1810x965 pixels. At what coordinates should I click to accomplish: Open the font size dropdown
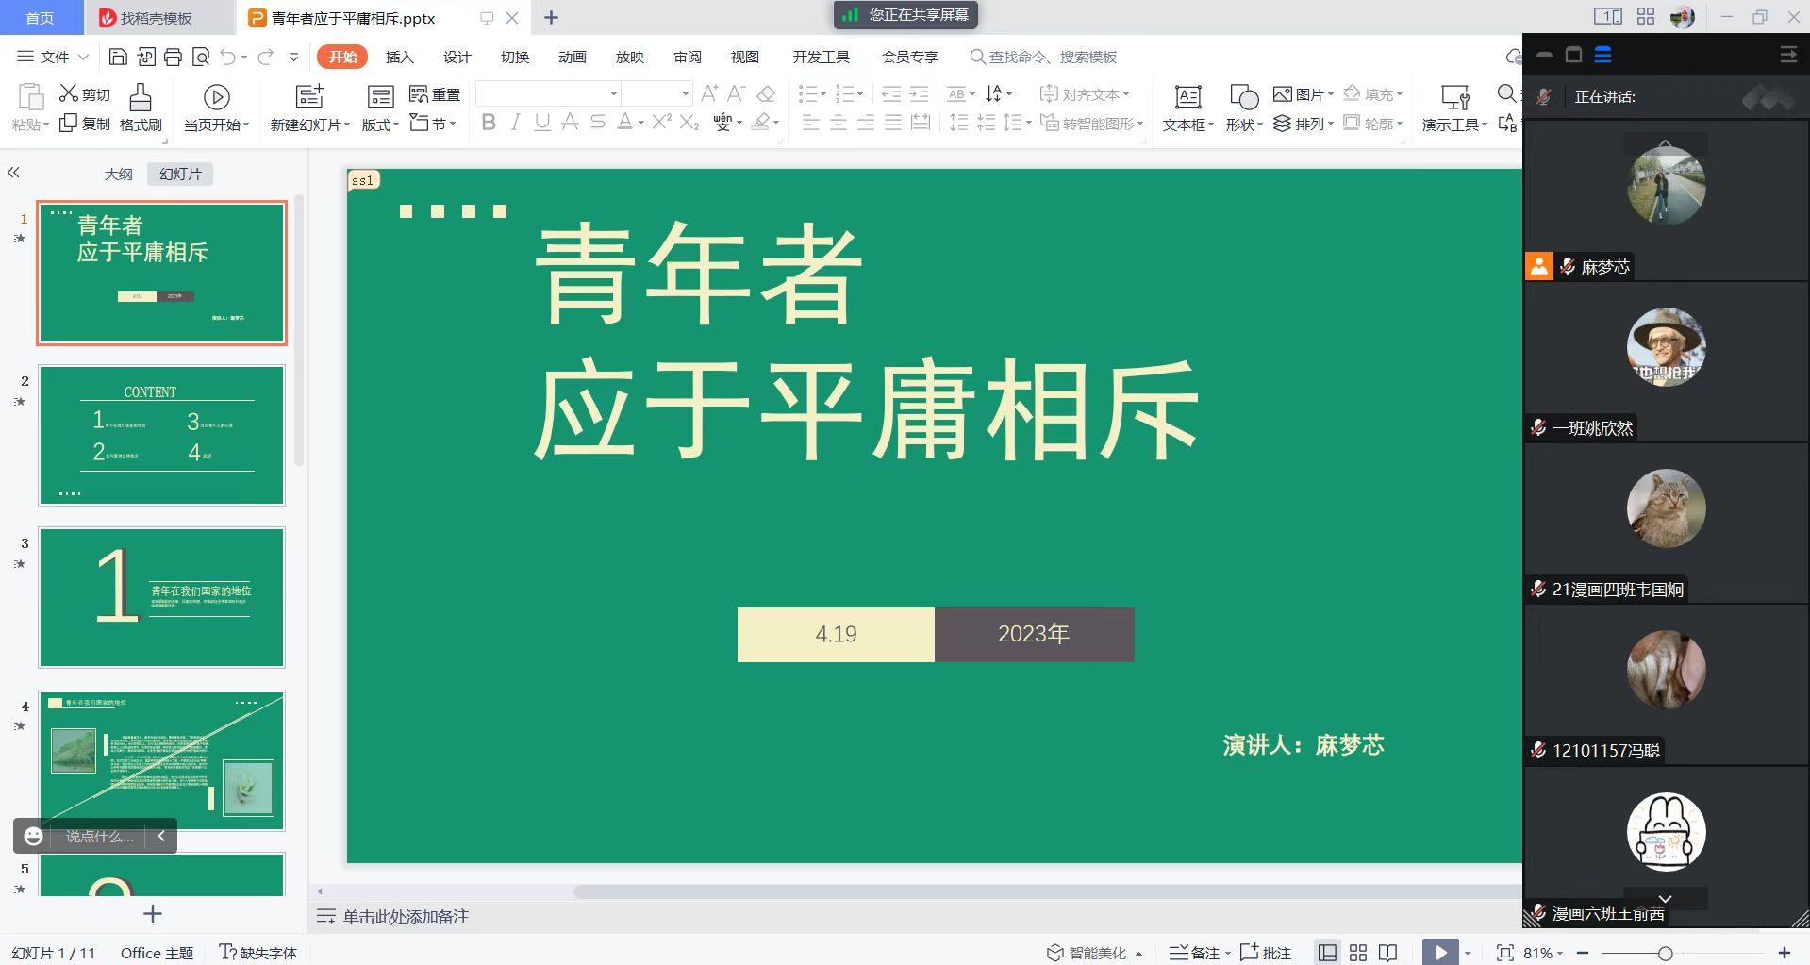pyautogui.click(x=686, y=93)
